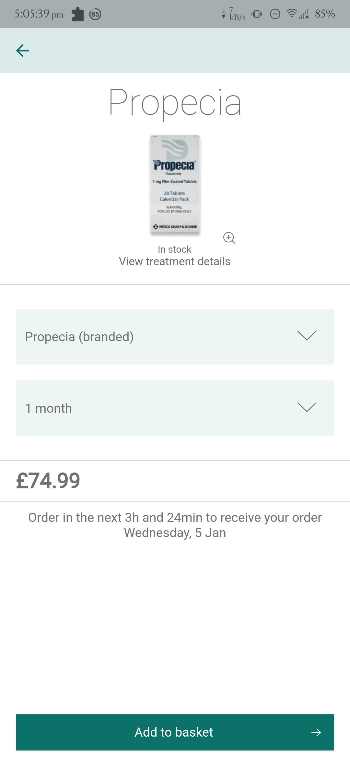Click the magnifier zoom icon beside product image

point(229,238)
